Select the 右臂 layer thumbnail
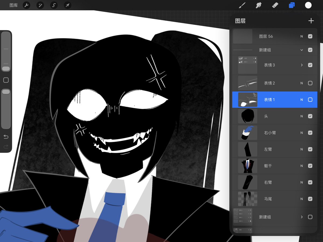This screenshot has width=323, height=242. click(248, 182)
